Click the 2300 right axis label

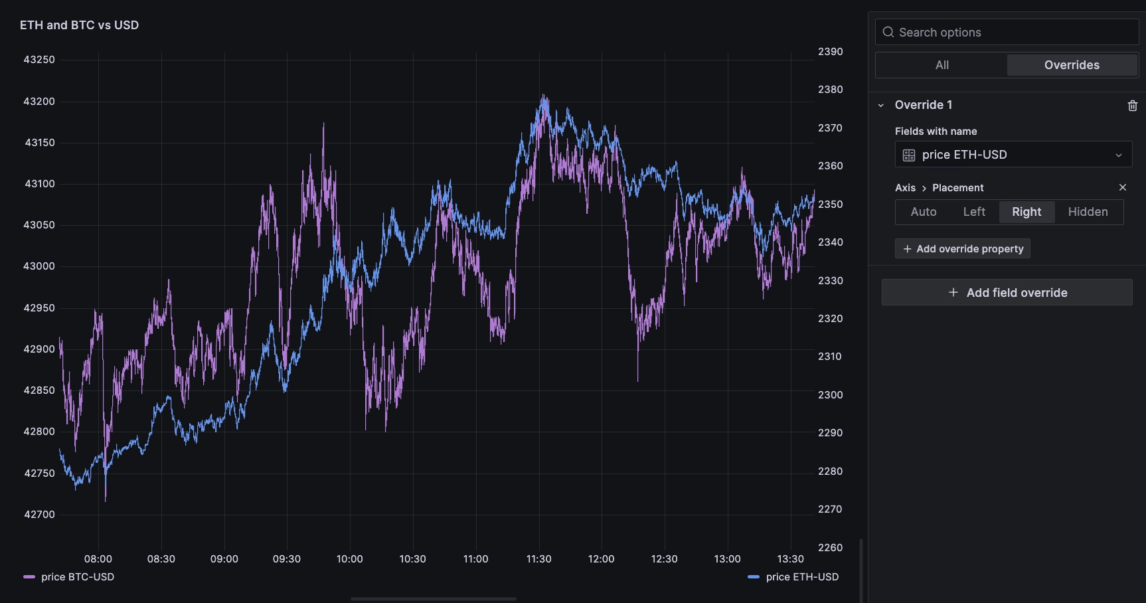click(x=831, y=395)
